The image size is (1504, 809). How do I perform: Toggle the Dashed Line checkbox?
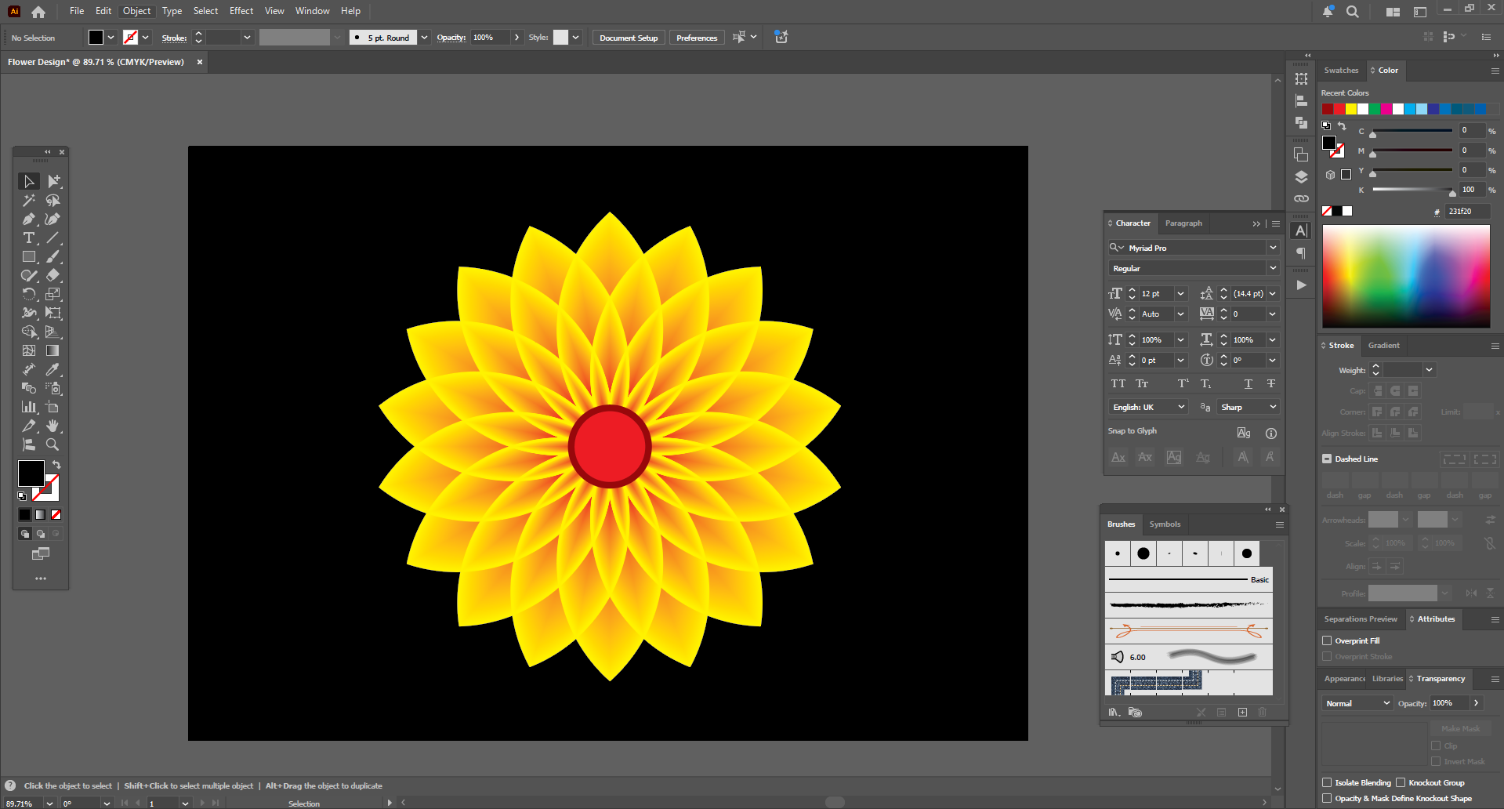pyautogui.click(x=1327, y=459)
